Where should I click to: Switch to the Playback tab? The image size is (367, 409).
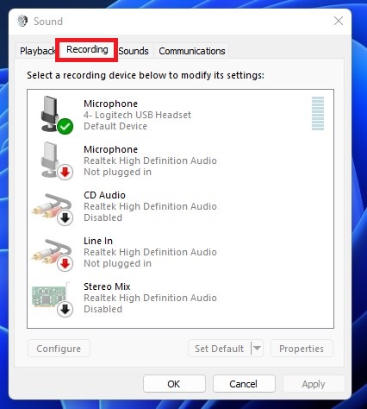(37, 51)
